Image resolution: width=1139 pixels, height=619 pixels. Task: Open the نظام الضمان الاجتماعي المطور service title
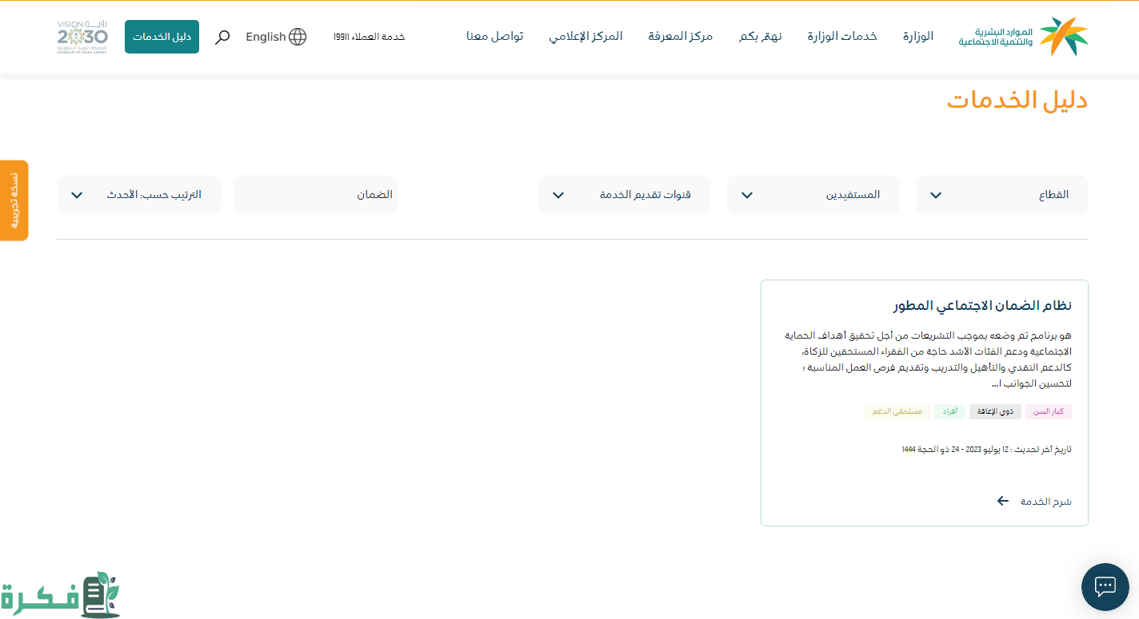pyautogui.click(x=982, y=306)
